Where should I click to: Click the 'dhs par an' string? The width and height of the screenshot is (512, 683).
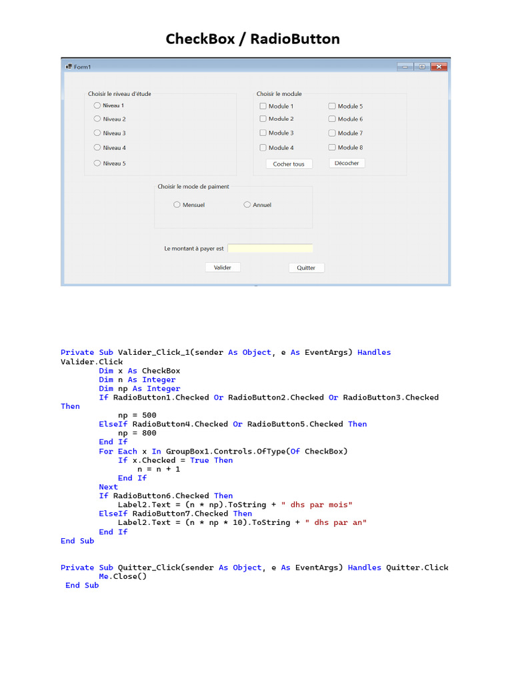[336, 522]
